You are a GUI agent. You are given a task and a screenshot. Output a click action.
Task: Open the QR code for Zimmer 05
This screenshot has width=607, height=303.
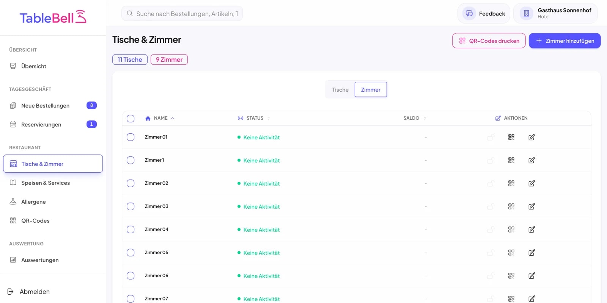[511, 253]
